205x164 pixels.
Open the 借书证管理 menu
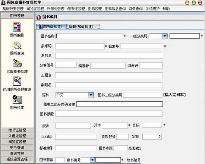coord(76,9)
